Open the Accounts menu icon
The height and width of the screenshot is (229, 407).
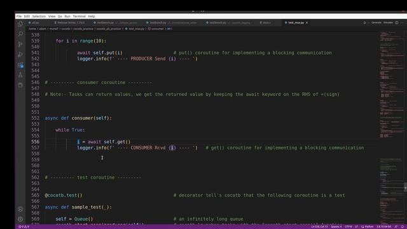click(20, 209)
